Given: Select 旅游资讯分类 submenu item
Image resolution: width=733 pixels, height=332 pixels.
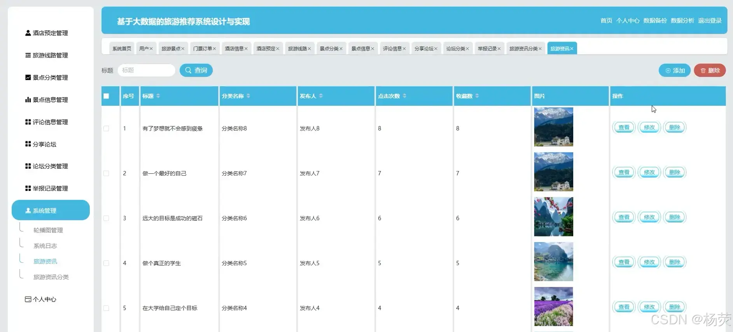Looking at the screenshot, I should (51, 277).
